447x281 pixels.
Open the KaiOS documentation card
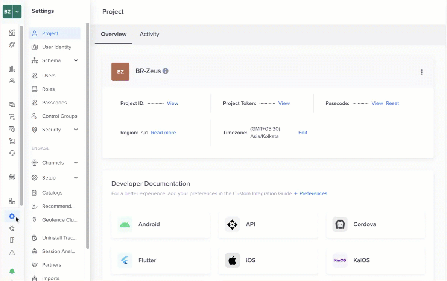tap(376, 260)
